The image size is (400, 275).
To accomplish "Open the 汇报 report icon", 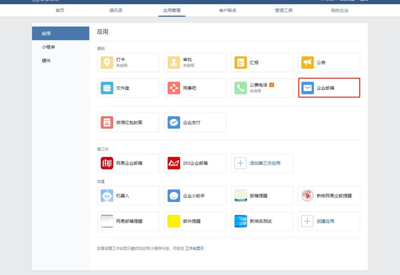I will click(241, 63).
